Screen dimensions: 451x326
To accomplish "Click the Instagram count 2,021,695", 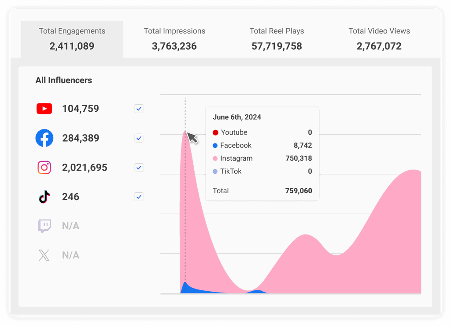I will 85,168.
